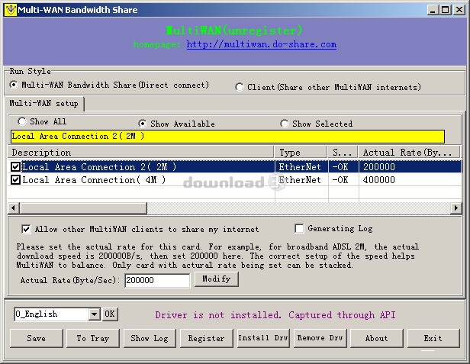The height and width of the screenshot is (364, 470).
Task: Click the Description column header
Action: point(141,153)
